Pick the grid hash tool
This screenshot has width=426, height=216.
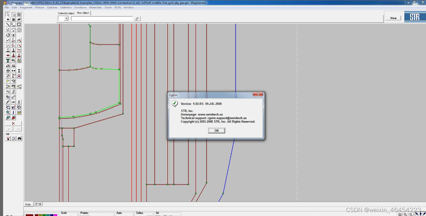[x=13, y=19]
